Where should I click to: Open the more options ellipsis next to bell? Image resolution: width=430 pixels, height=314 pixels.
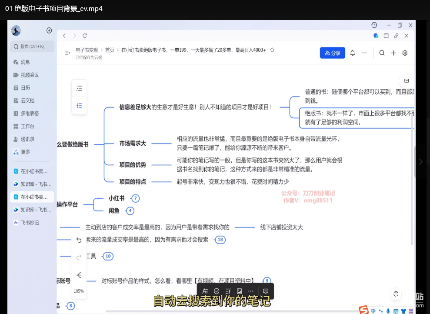click(364, 53)
